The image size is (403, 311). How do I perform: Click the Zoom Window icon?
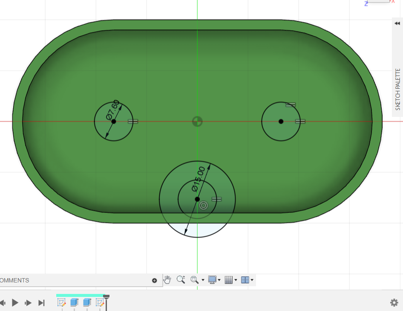pos(195,280)
